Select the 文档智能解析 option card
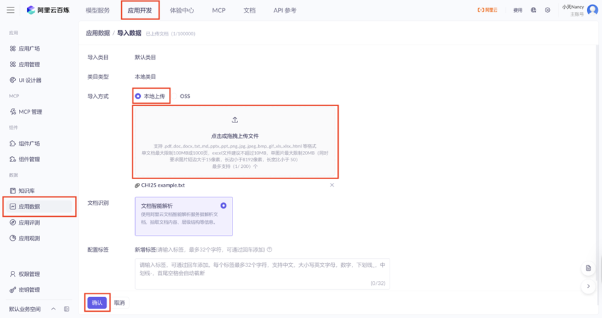 (x=184, y=217)
